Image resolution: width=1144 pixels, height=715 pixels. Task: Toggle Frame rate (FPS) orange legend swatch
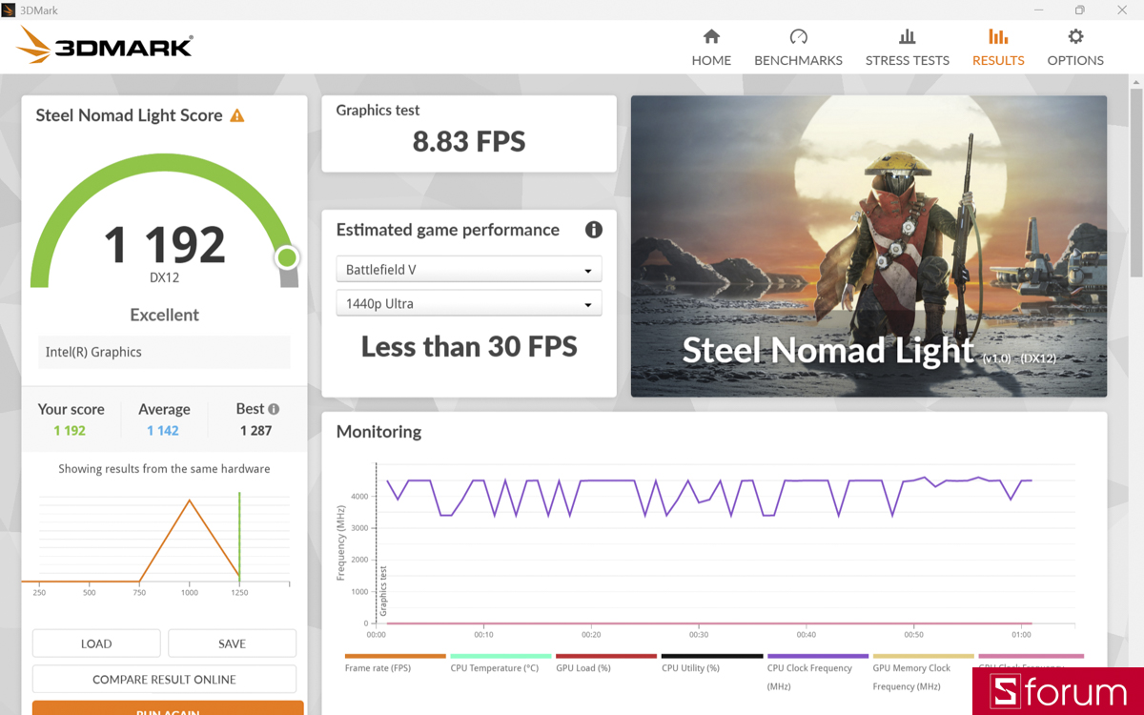click(396, 656)
